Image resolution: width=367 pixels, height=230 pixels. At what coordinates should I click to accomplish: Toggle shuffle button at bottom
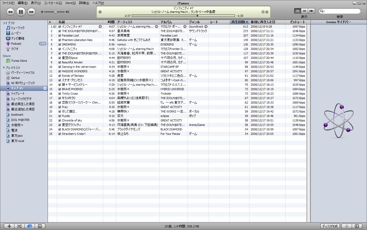pos(19,226)
